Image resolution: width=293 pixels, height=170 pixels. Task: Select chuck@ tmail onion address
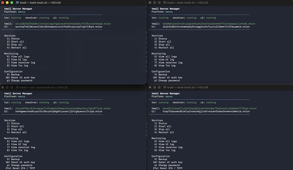63,108
